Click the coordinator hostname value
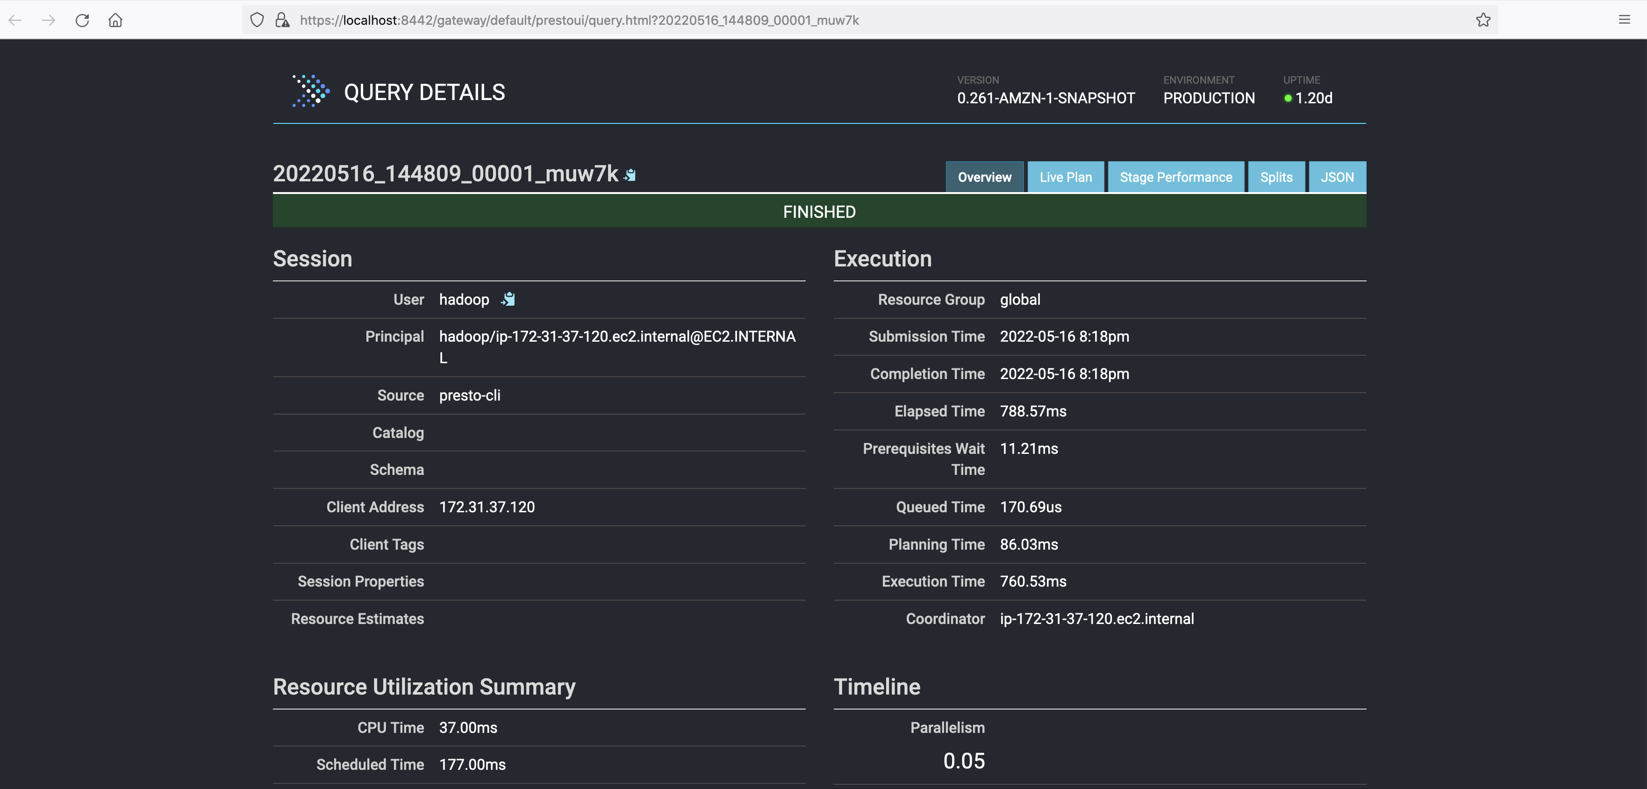Viewport: 1647px width, 789px height. pos(1096,618)
